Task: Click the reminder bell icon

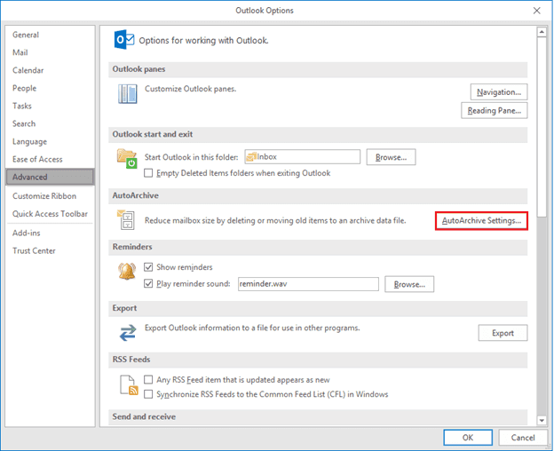Action: [127, 272]
